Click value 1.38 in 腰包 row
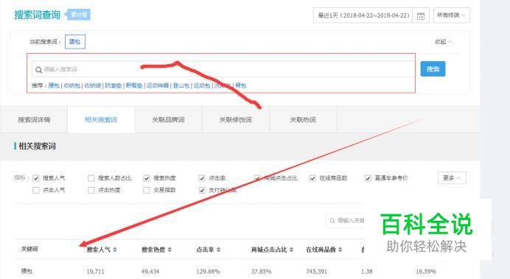This screenshot has width=510, height=279. pos(366,271)
